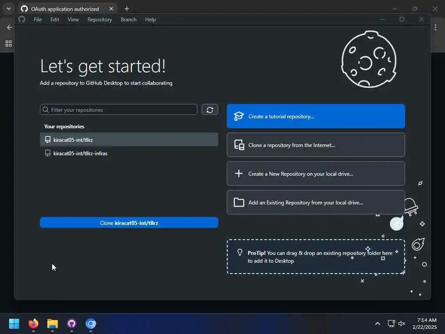Click the folder icon for existing repository
Screen dimensions: 445x334
(239, 203)
